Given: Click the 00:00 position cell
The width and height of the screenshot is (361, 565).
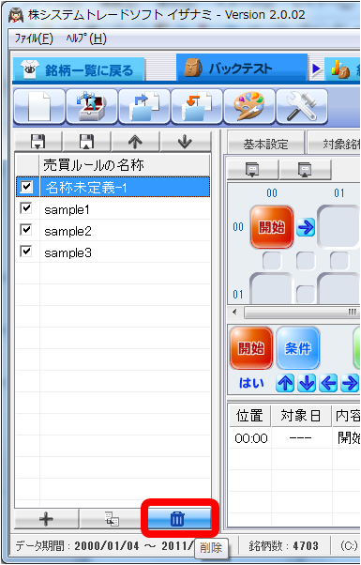Looking at the screenshot, I should point(251,438).
